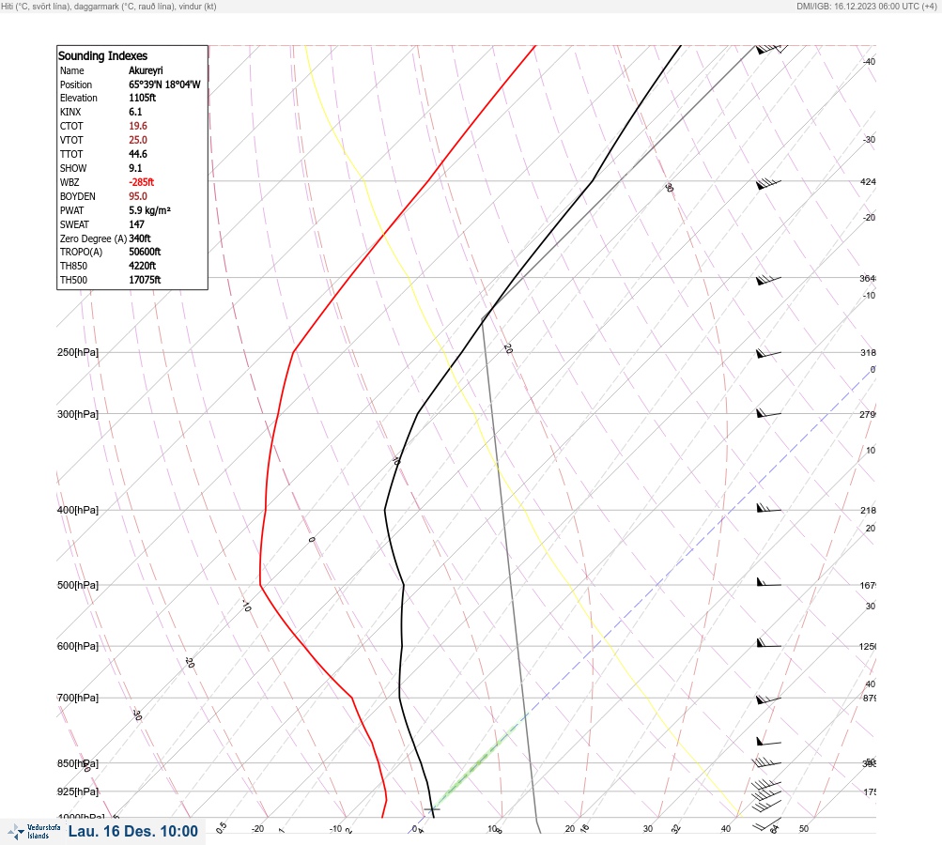
Task: Click the station name 'Akureyri'
Action: (x=146, y=70)
